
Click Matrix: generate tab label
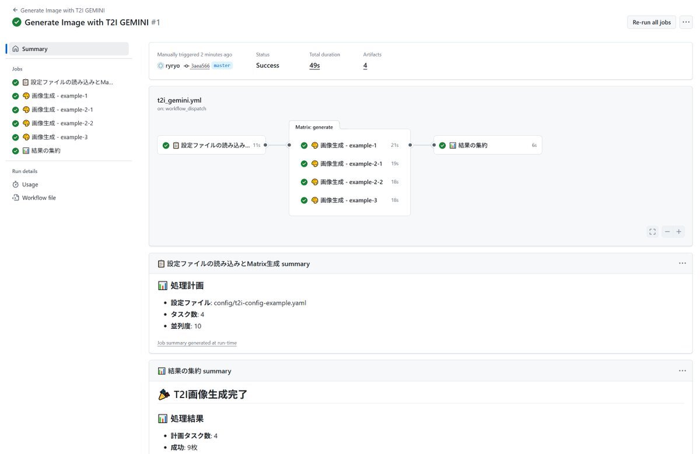314,126
